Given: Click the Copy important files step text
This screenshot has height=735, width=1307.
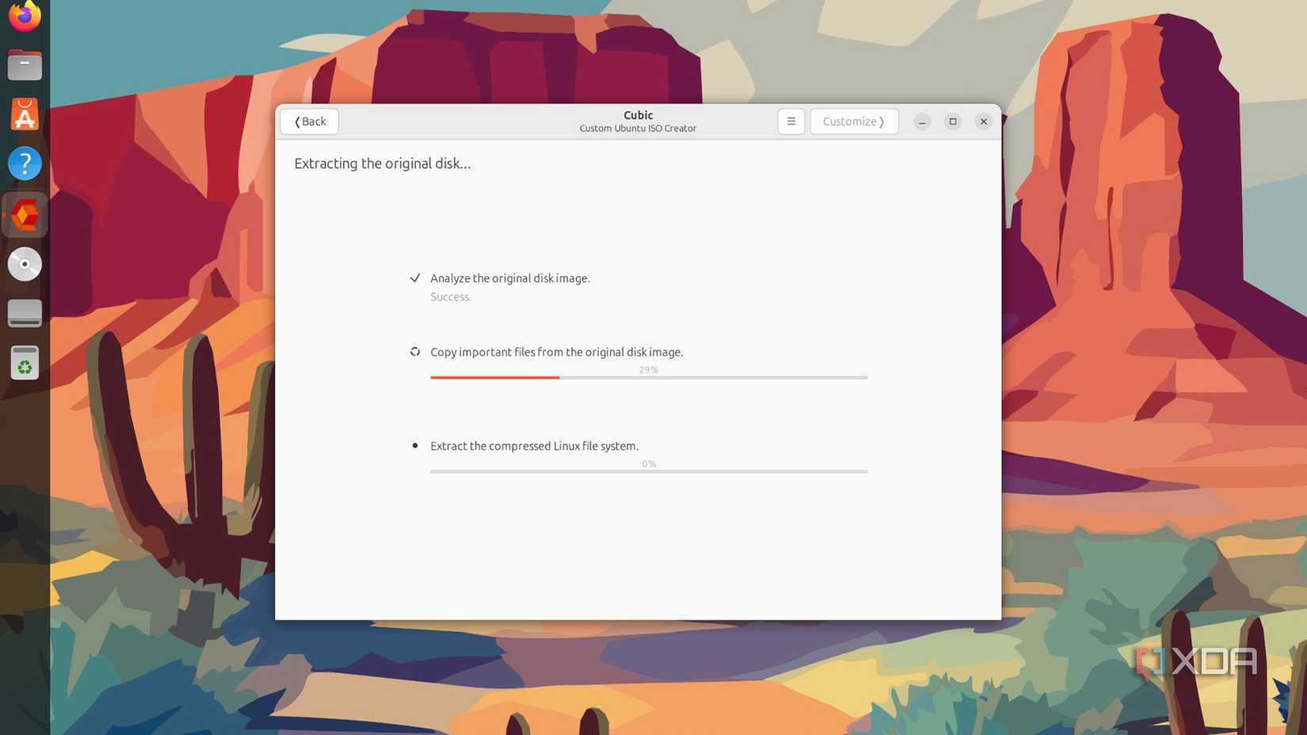Looking at the screenshot, I should (556, 352).
